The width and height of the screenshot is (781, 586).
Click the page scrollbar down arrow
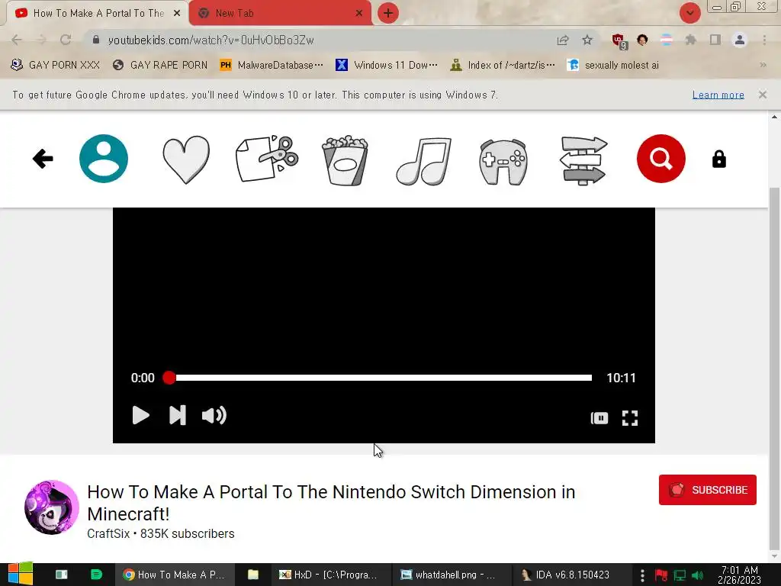(774, 556)
